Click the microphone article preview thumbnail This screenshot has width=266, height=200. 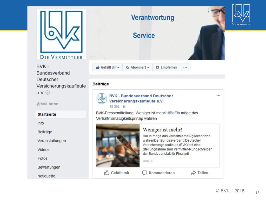118,145
